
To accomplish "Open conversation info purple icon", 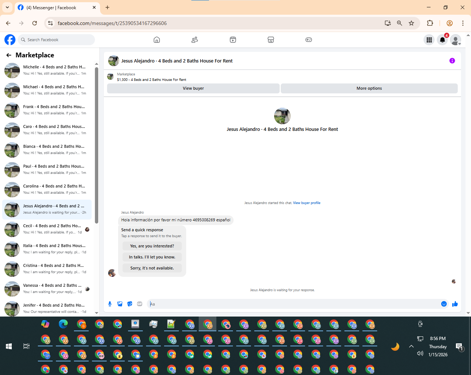I will [x=452, y=61].
